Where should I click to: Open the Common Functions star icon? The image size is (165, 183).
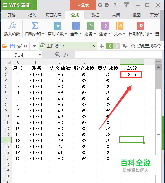pyautogui.click(x=57, y=26)
